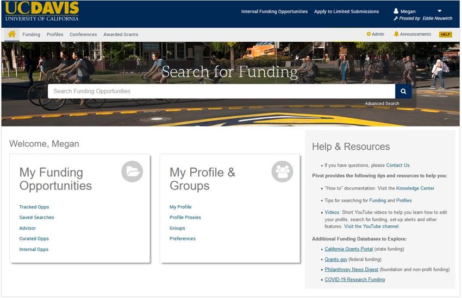Image resolution: width=462 pixels, height=298 pixels.
Task: Open Internal Opps
Action: coord(34,250)
